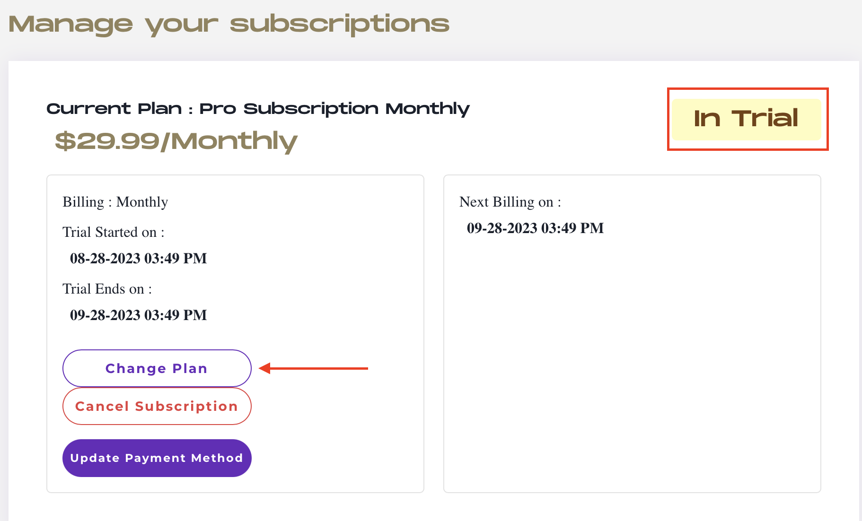Click the Billing : Monthly line

[x=115, y=202]
